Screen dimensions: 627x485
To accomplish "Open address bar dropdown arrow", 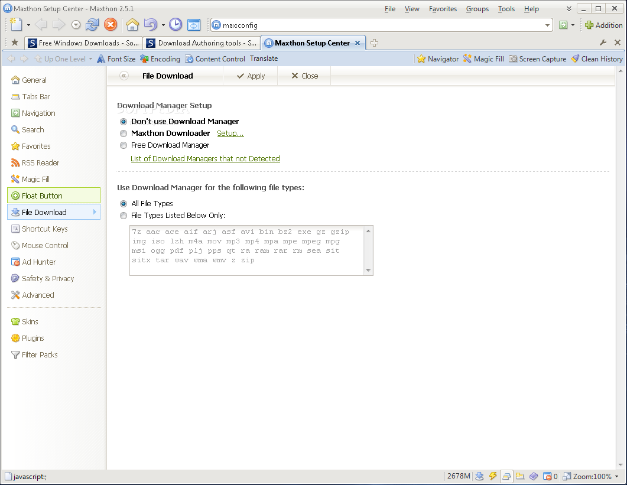I will 547,25.
